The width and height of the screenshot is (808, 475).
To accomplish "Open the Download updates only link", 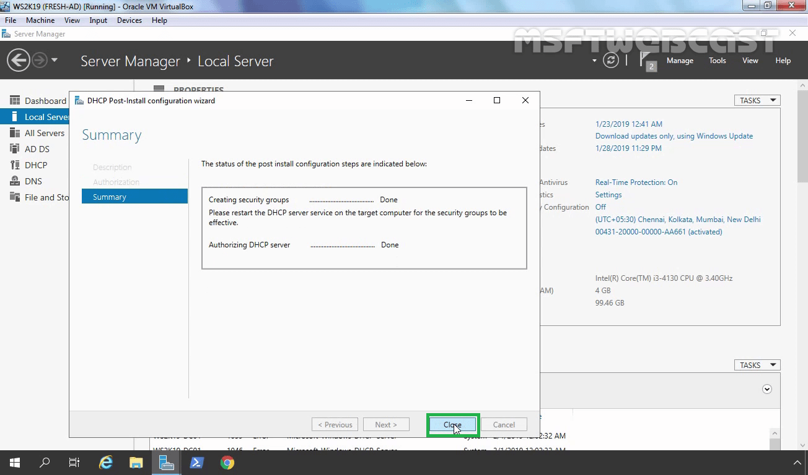I will (x=674, y=135).
